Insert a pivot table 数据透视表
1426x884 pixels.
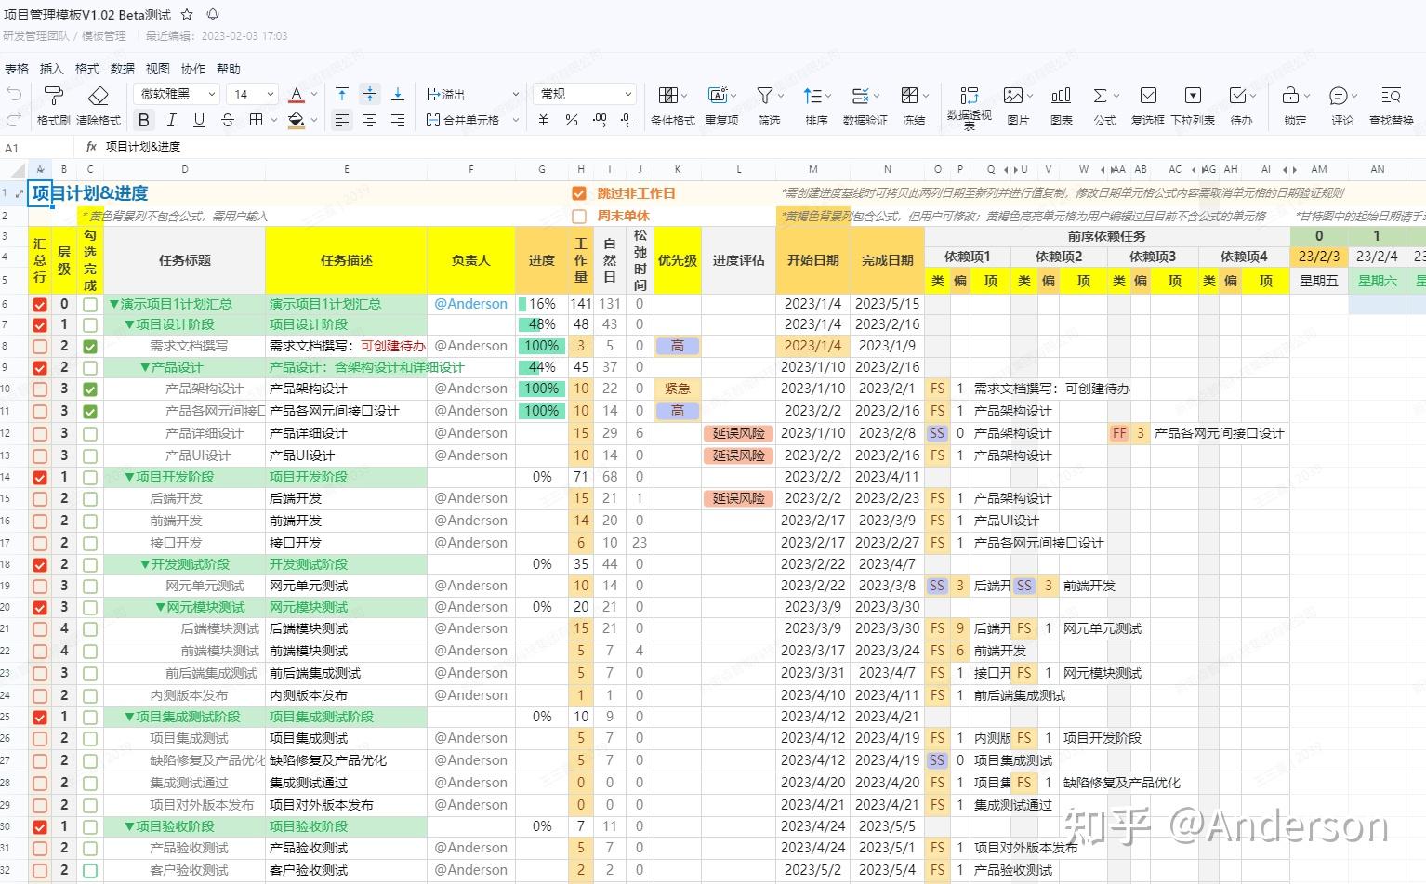(969, 102)
